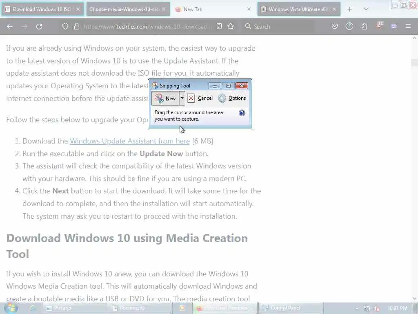Click the page vertical scrollbar thumb
The width and height of the screenshot is (418, 314).
pos(414,63)
